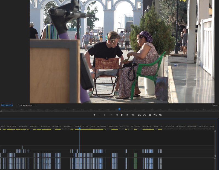Select the green clip in the timeline
219x170 pixels.
(135, 163)
